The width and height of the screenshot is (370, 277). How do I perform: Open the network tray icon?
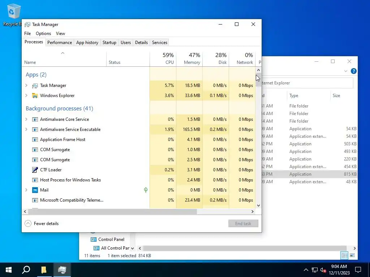(315, 270)
